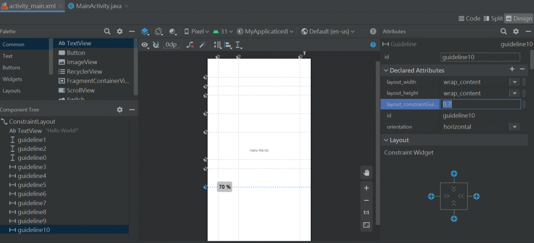Add bottom constraint in Constraint Widget
Screen dimensions: 534x243
[454, 219]
